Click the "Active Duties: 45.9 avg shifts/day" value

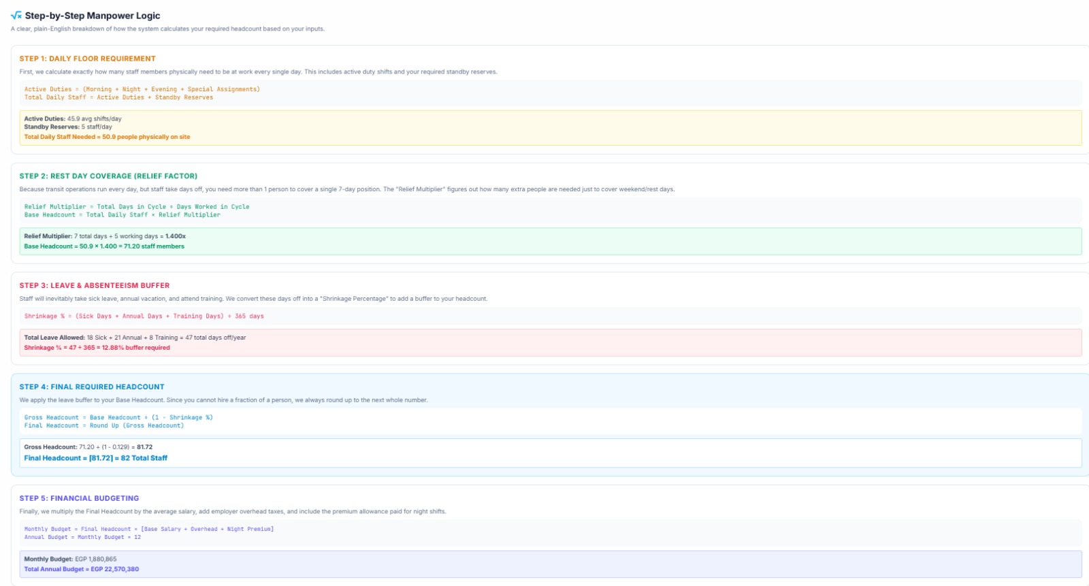coord(73,118)
